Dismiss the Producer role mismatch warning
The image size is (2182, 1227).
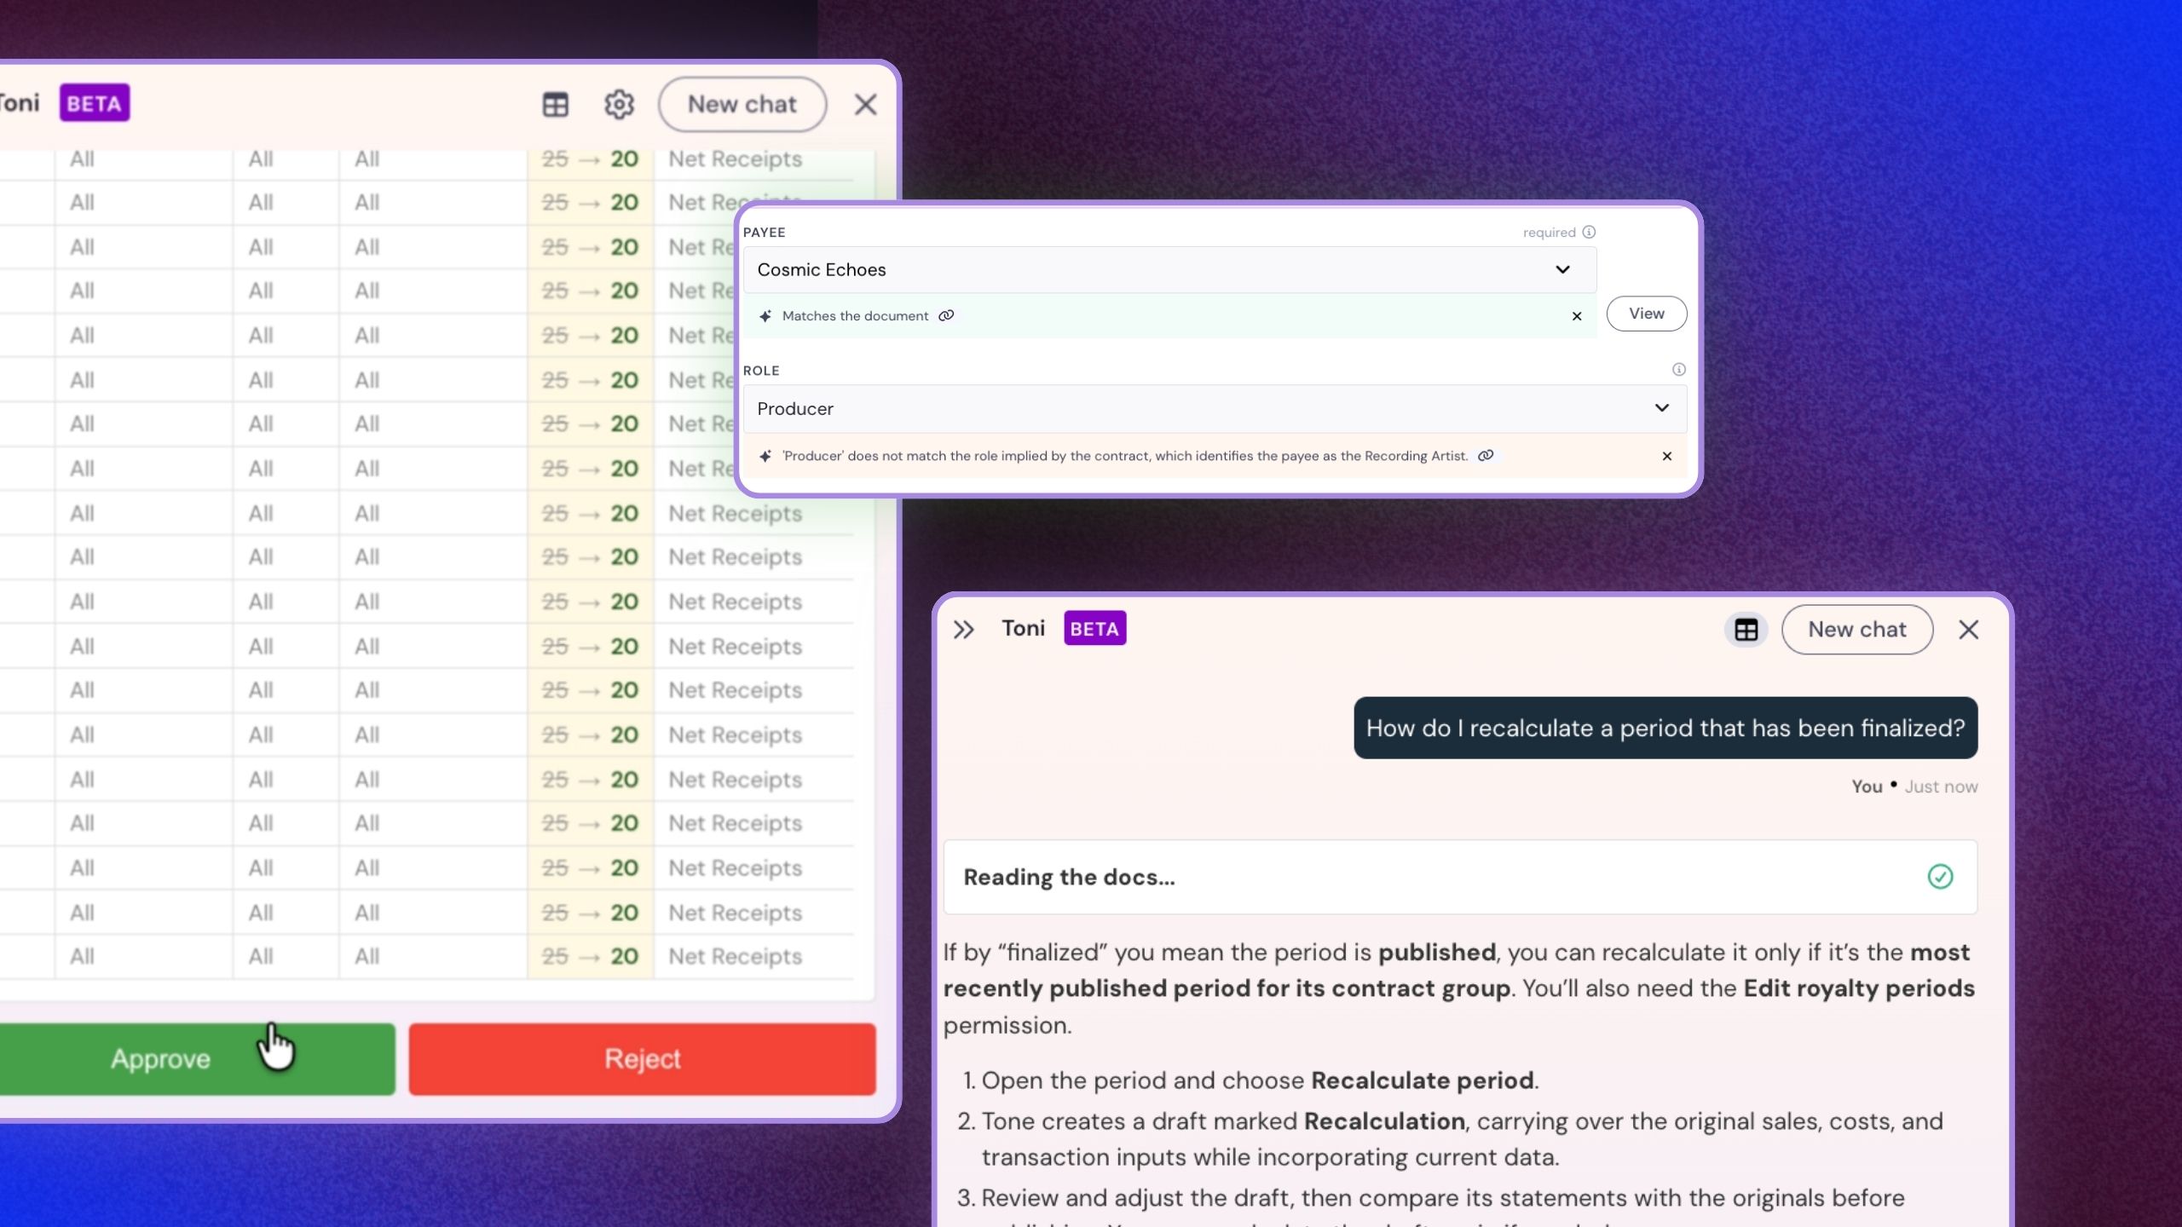click(x=1667, y=456)
